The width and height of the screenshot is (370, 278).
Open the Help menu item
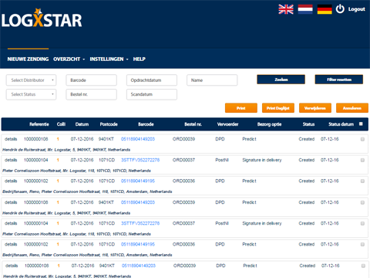(140, 59)
